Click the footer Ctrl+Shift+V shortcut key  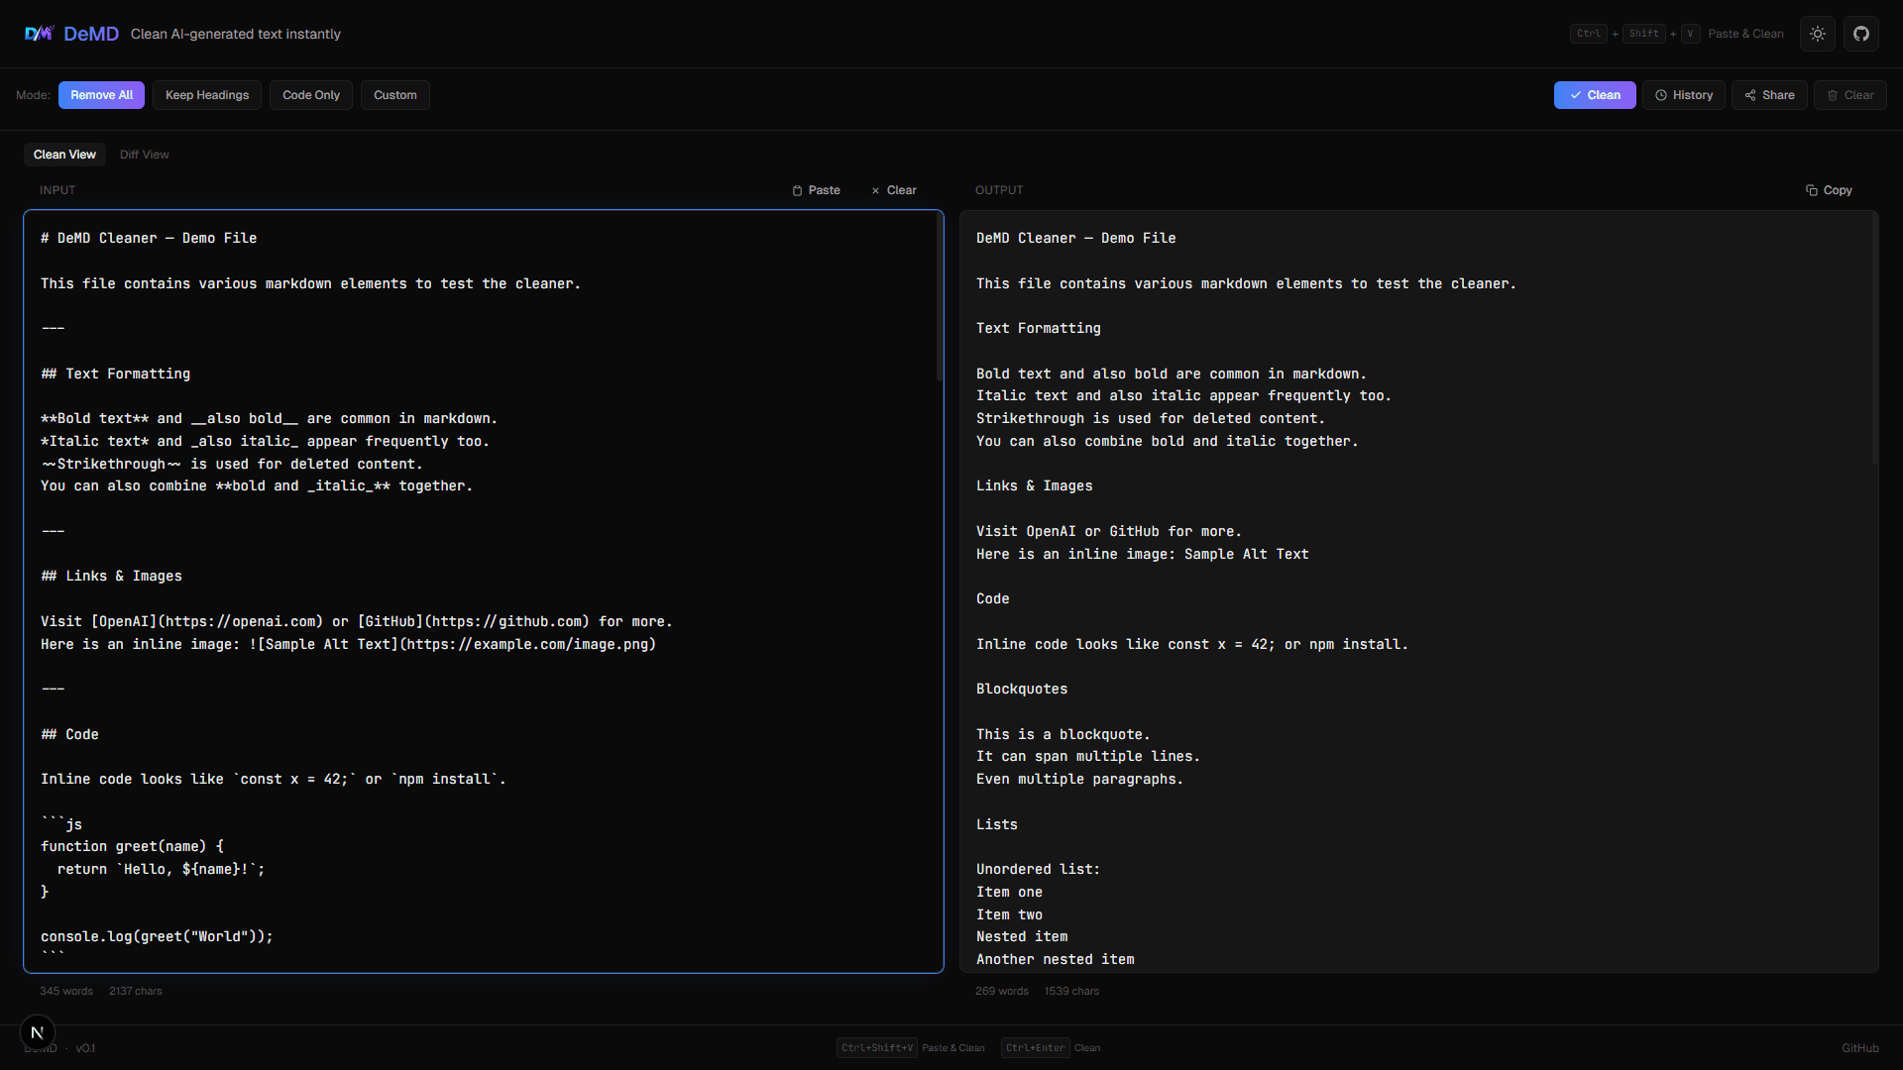[877, 1048]
